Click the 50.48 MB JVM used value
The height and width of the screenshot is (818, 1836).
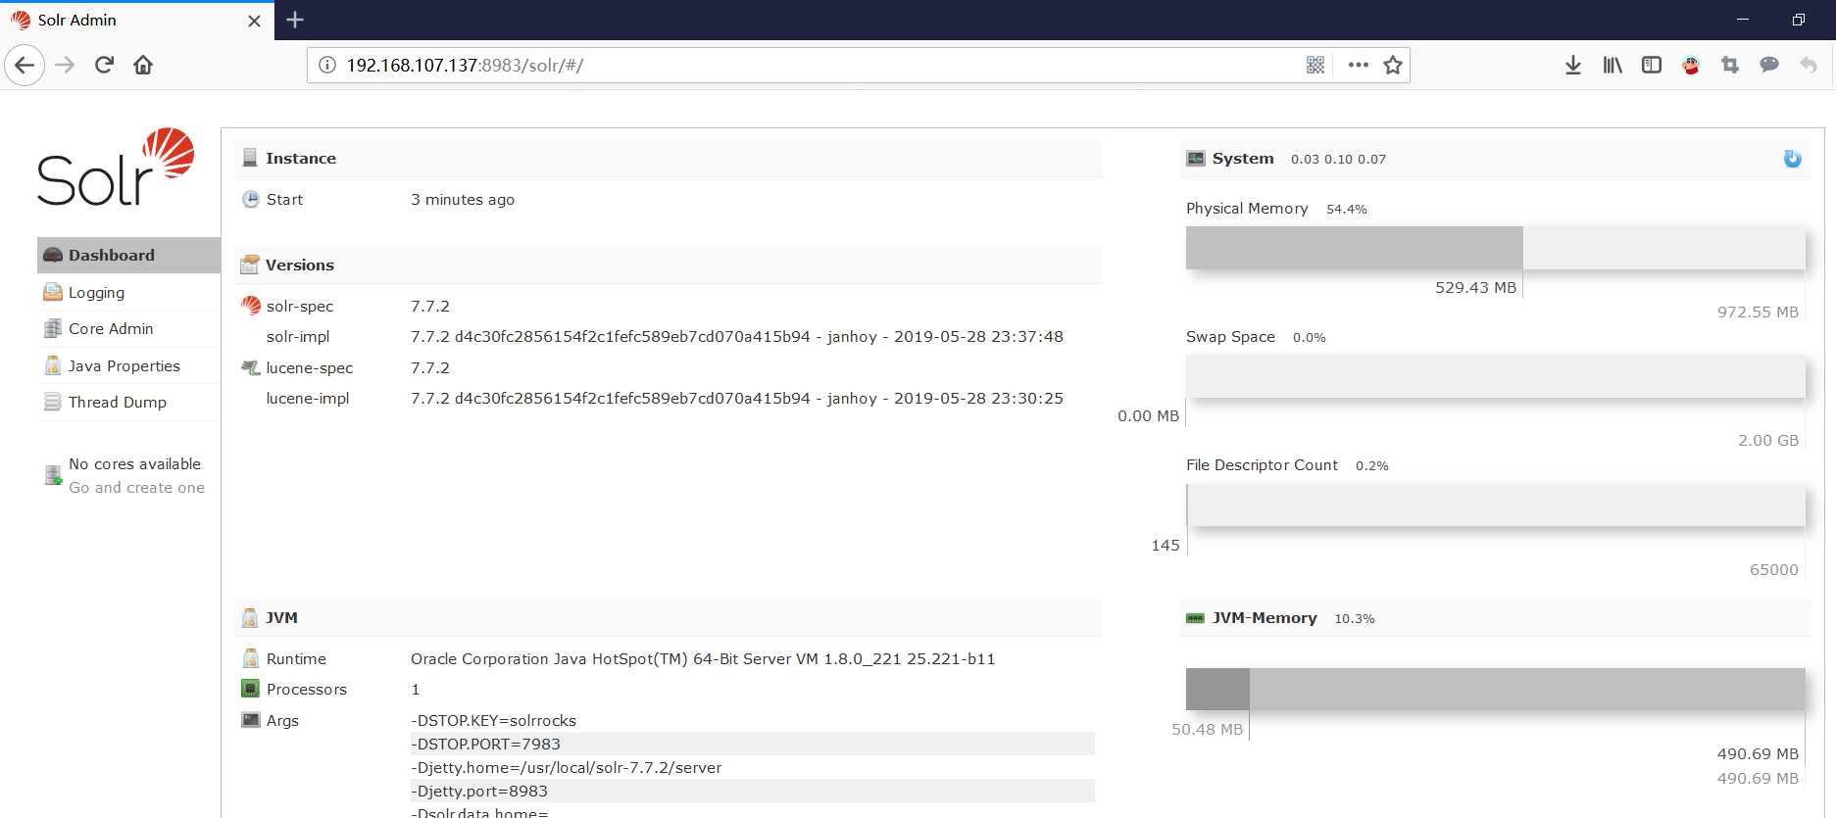point(1207,730)
